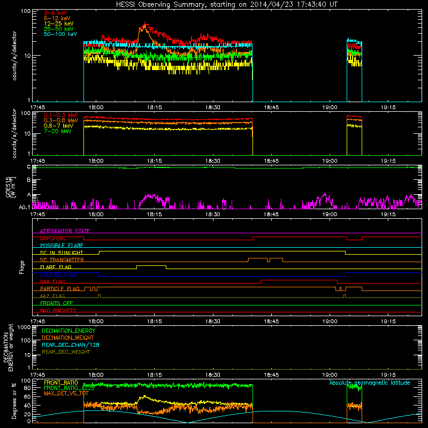This screenshot has height=428, width=428.
Task: Click the REAR_DEC_CHAN/128 legend label
Action: point(71,345)
